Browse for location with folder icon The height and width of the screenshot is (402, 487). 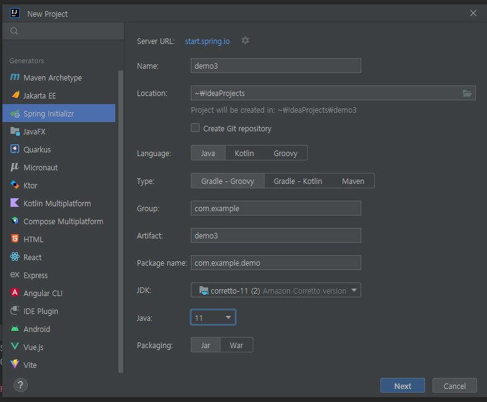467,94
